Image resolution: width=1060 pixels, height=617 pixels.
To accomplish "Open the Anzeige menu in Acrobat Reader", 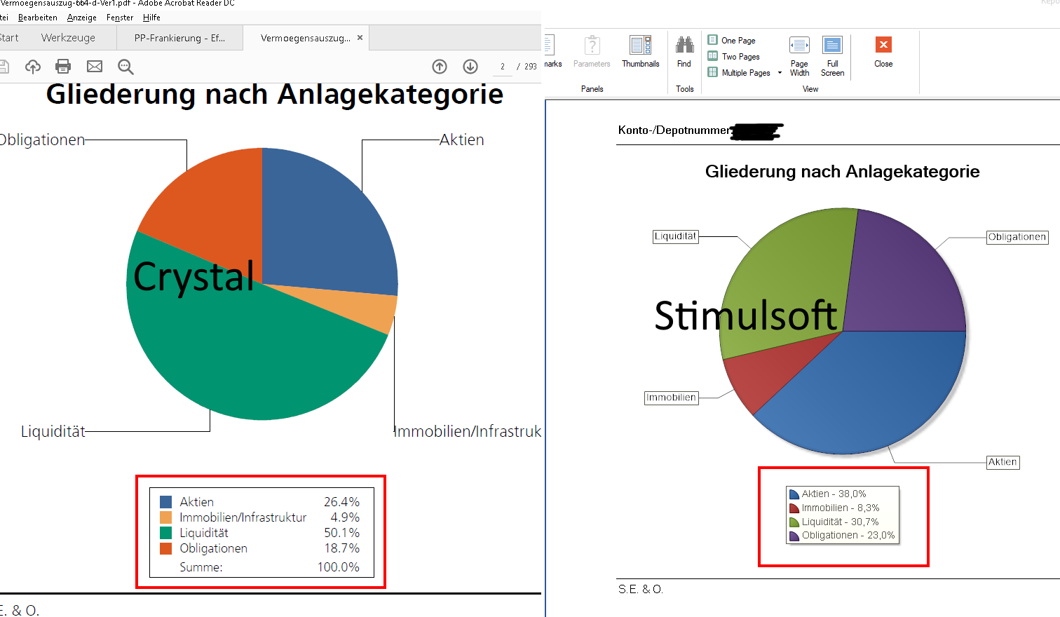I will [x=82, y=18].
